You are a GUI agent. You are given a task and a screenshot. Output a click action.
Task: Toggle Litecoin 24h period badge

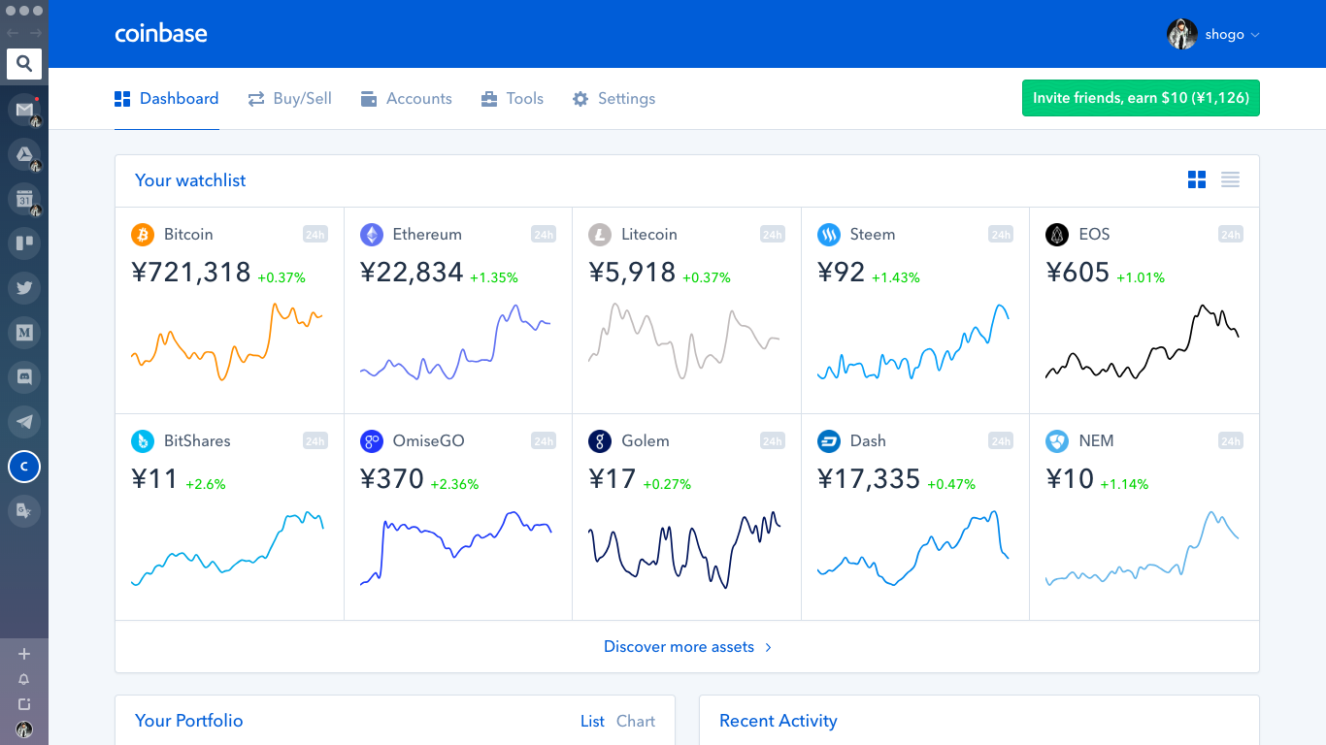(772, 235)
